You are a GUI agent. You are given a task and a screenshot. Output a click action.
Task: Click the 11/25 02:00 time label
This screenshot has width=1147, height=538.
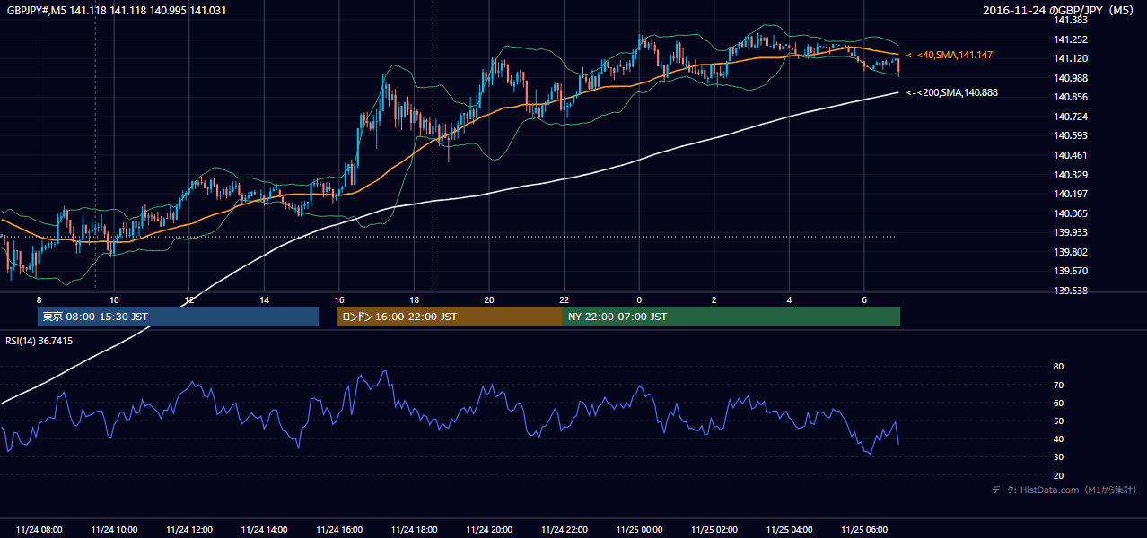714,529
